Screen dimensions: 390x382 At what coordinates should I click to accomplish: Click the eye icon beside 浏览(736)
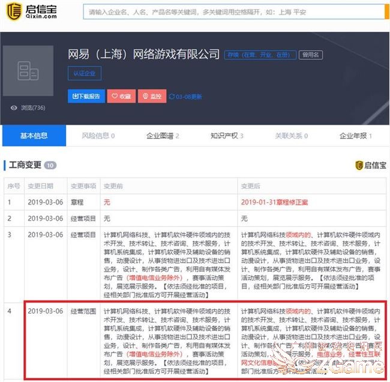point(14,108)
